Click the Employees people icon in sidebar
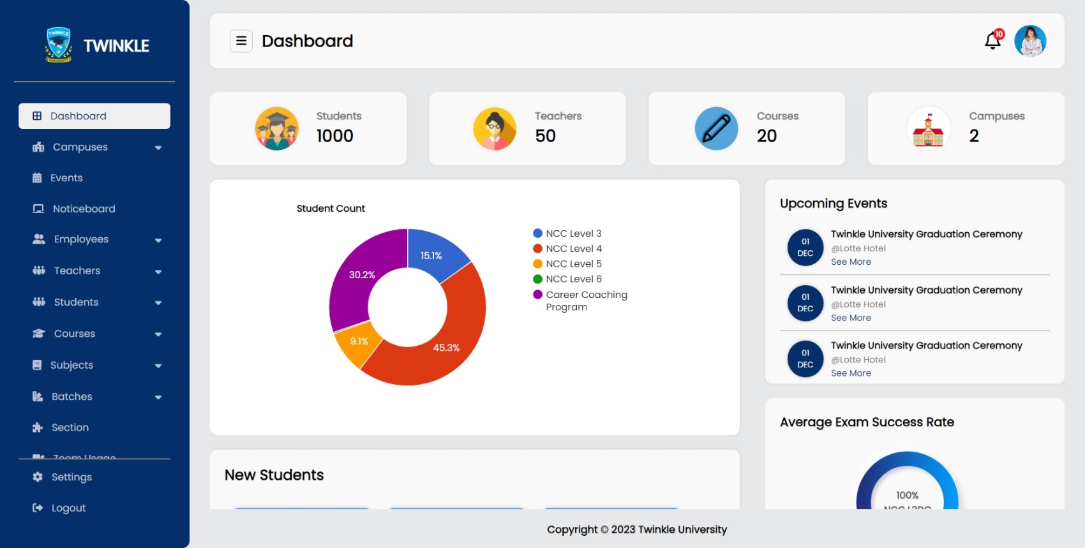Screen dimensions: 1085x548 point(39,239)
